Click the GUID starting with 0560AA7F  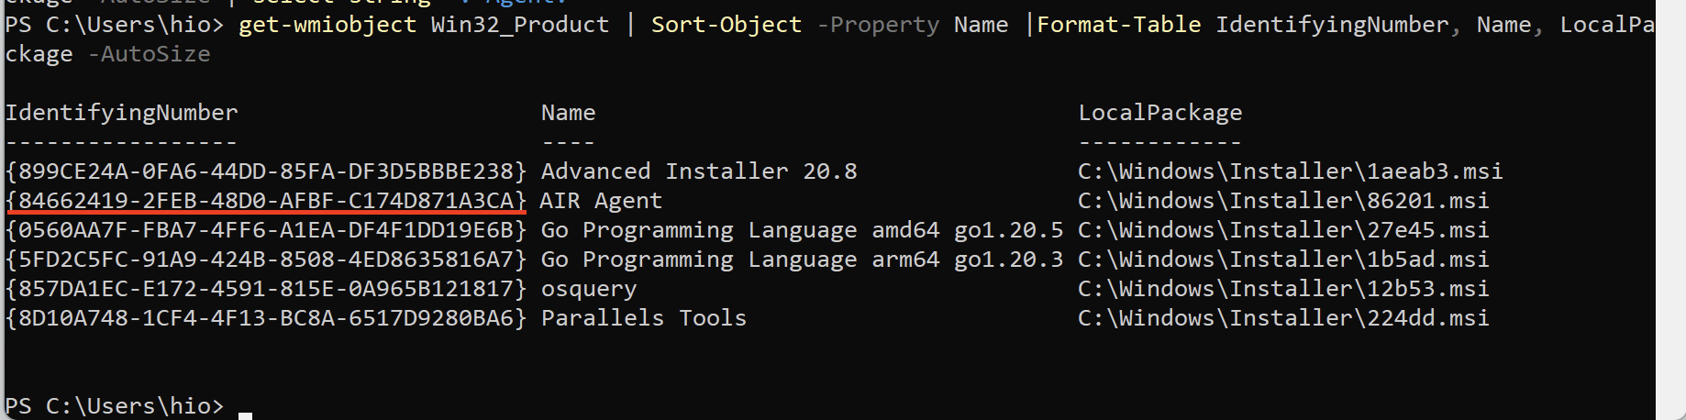[x=266, y=230]
